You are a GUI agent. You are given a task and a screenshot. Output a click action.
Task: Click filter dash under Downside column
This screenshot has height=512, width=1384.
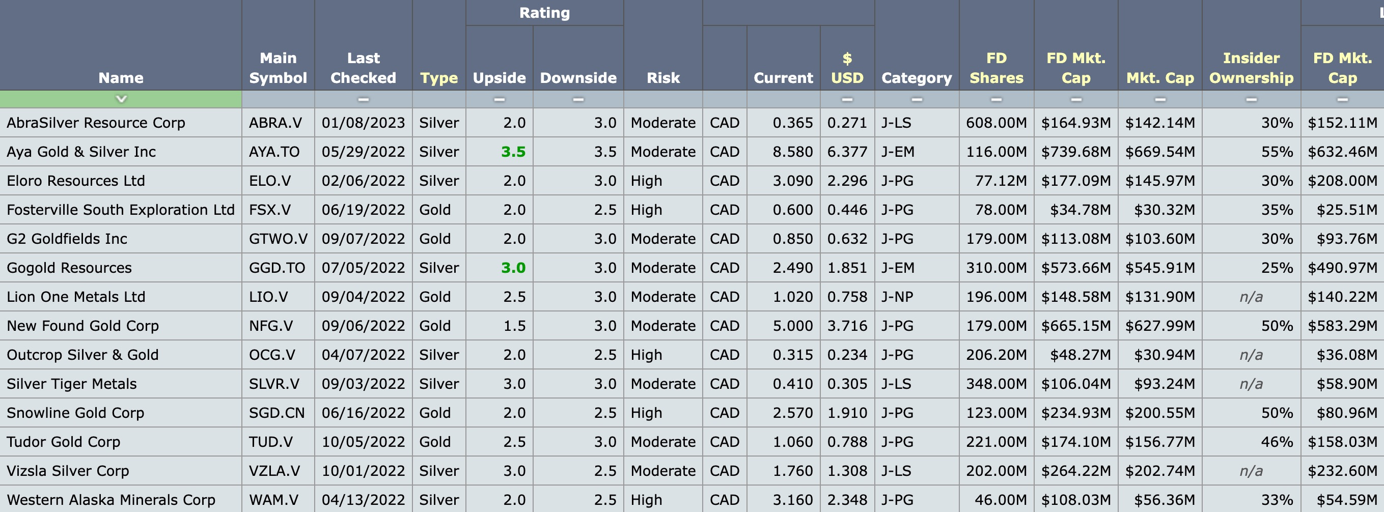click(578, 99)
